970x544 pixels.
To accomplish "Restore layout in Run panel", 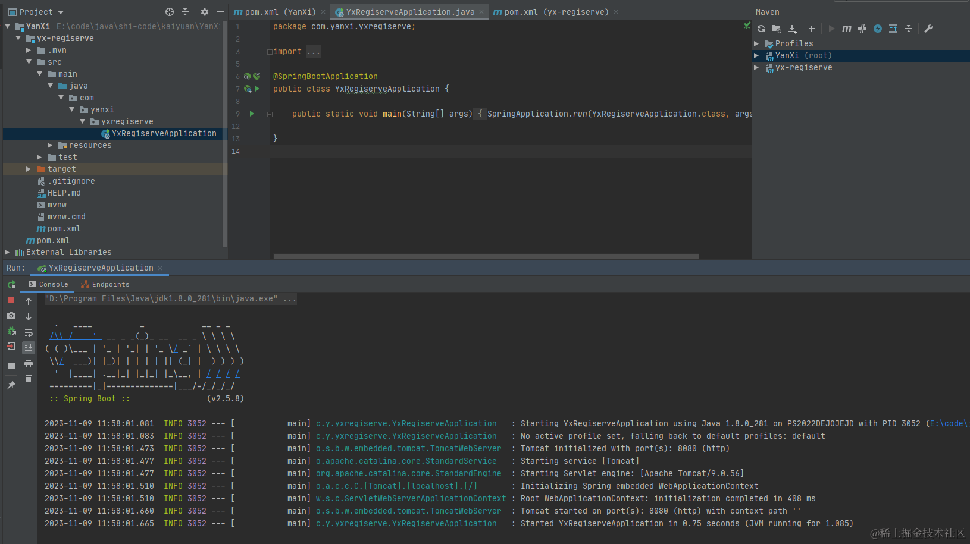I will click(x=11, y=365).
